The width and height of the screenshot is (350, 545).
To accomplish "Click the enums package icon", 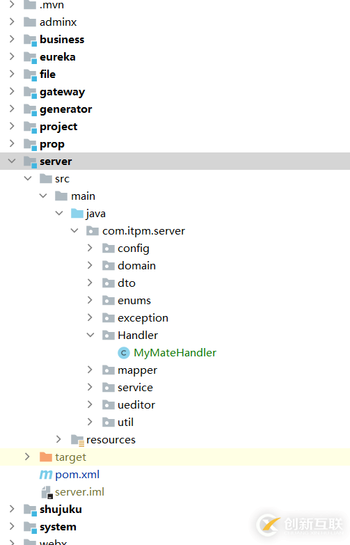I will click(x=109, y=300).
